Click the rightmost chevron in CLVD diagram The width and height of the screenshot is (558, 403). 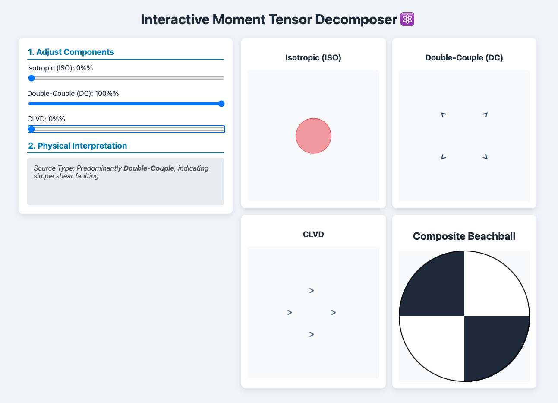[334, 312]
